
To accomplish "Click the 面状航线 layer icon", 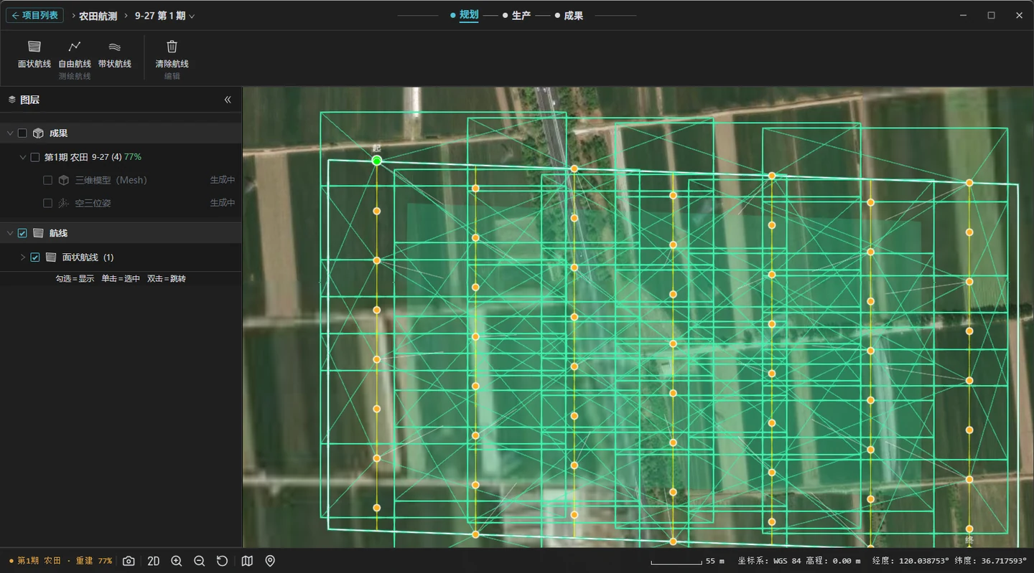I will [x=51, y=257].
